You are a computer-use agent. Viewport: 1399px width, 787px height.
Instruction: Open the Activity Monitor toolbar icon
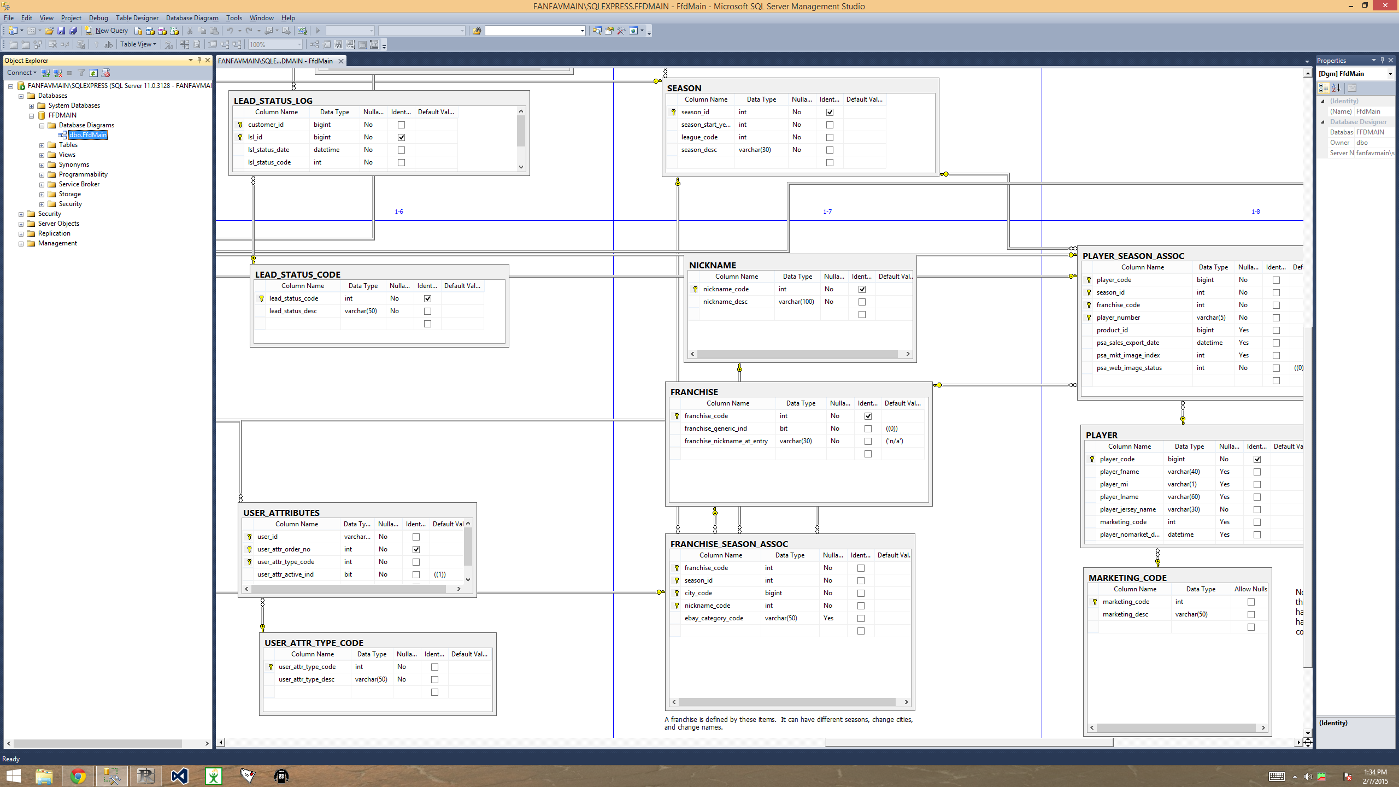pos(302,31)
